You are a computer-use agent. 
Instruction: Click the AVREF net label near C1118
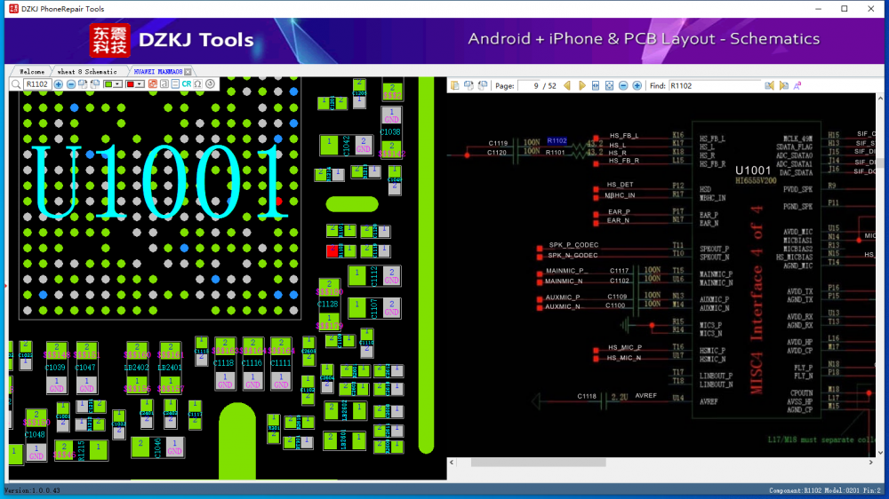pos(645,395)
